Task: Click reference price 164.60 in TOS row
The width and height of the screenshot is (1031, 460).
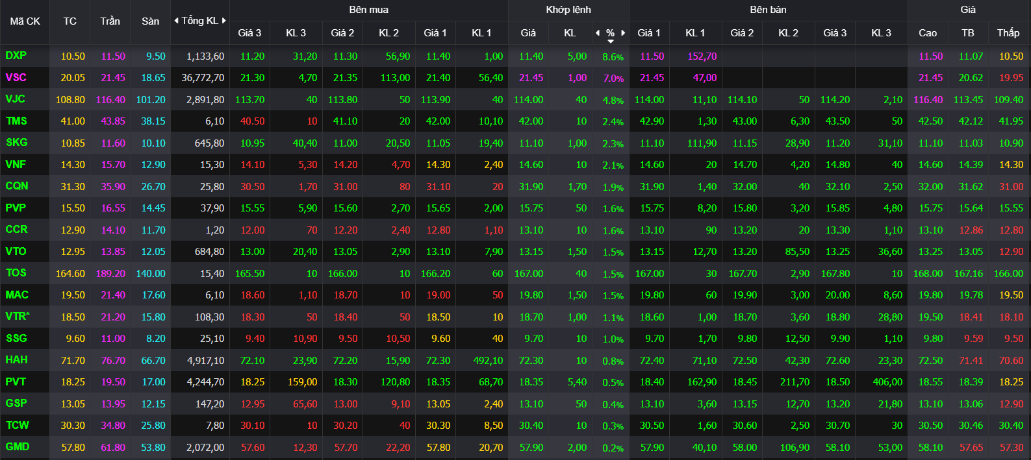Action: click(70, 274)
